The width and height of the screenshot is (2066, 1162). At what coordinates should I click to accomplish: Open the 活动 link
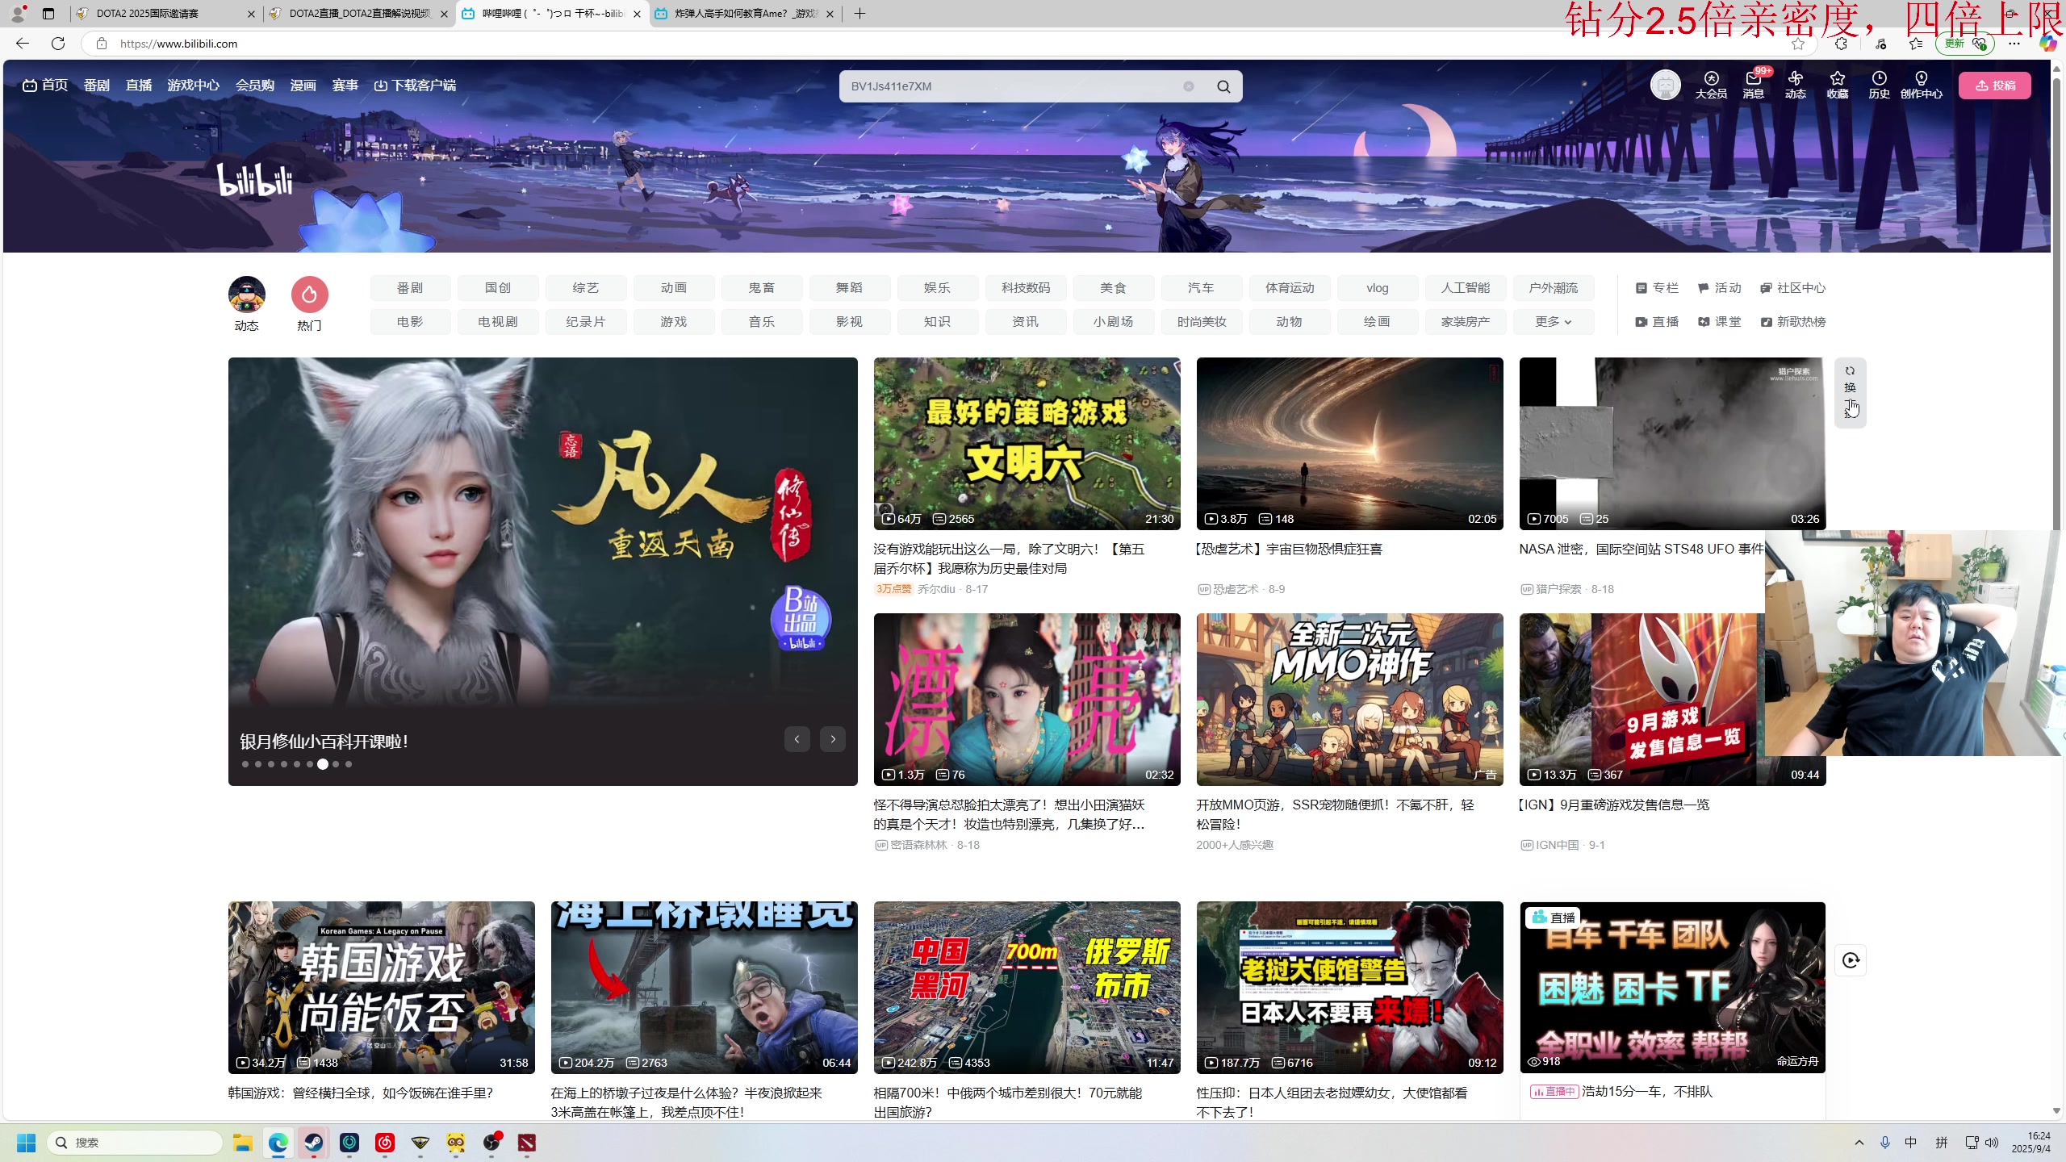[1720, 288]
